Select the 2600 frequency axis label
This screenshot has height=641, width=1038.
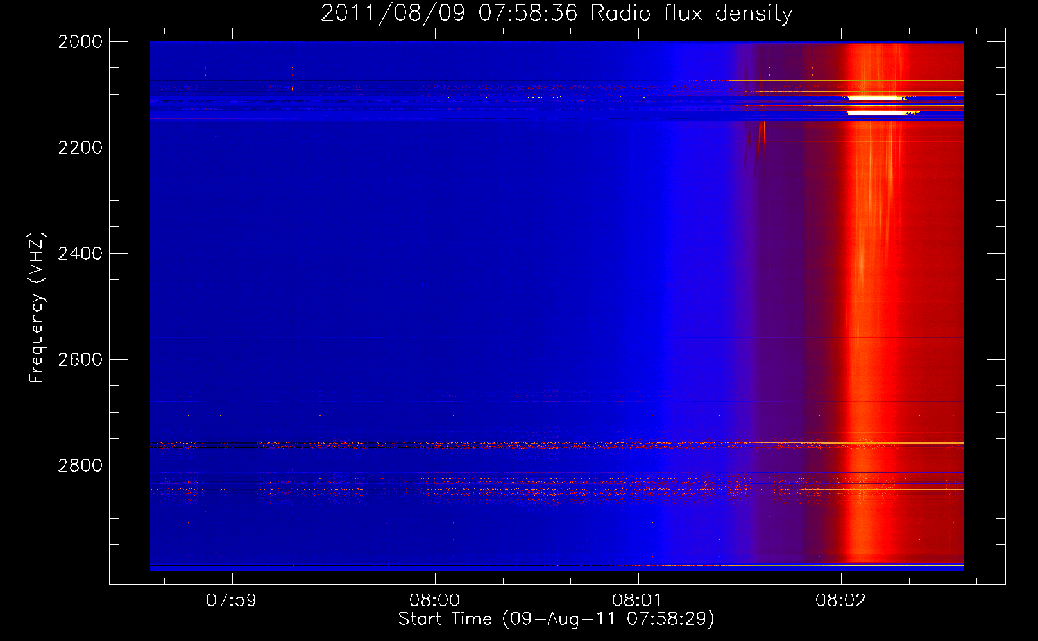pyautogui.click(x=80, y=360)
